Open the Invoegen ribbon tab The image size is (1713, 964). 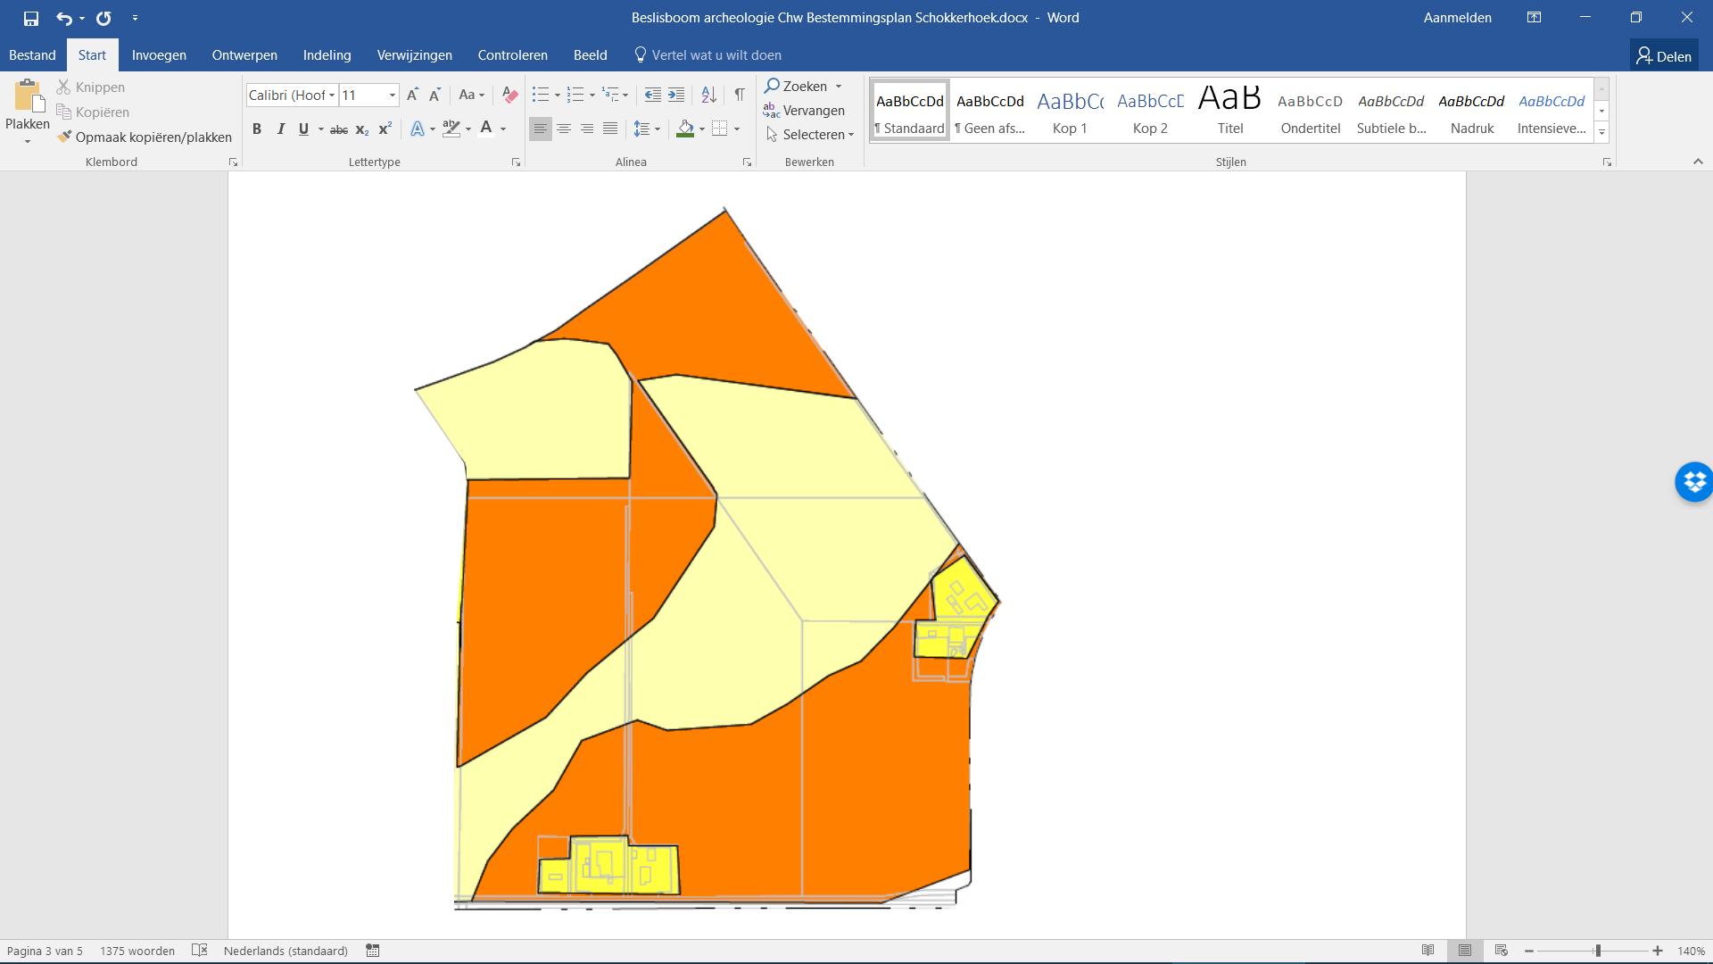tap(159, 55)
